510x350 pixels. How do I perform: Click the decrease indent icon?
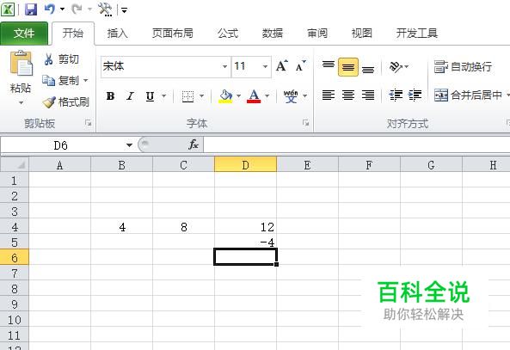396,95
